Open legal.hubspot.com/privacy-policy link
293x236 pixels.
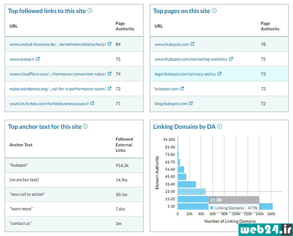(x=185, y=74)
